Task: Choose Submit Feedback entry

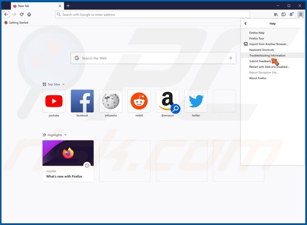Action: click(x=273, y=61)
